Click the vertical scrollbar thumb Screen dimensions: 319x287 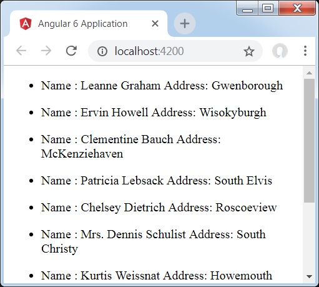[309, 141]
